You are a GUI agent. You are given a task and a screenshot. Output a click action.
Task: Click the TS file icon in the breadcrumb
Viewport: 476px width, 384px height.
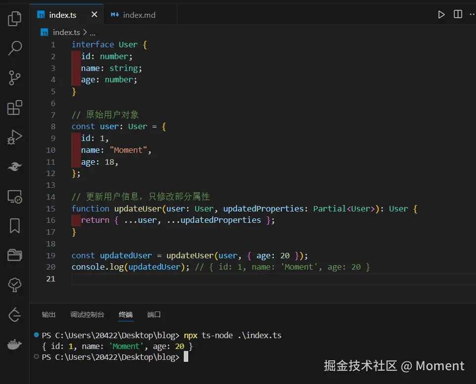click(x=44, y=32)
